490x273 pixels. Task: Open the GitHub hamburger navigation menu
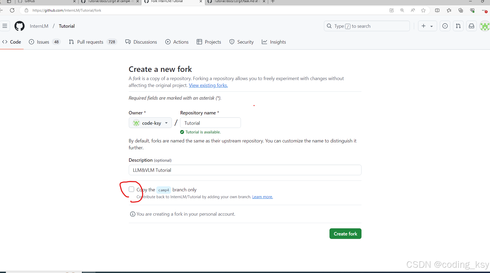coord(5,26)
